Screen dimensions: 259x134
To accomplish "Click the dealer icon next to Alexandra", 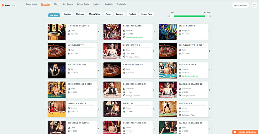I will [124, 89].
